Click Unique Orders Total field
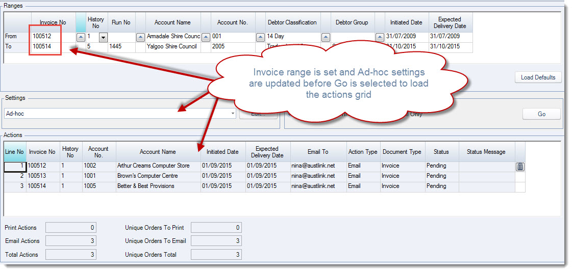This screenshot has height=272, width=572. 216,255
